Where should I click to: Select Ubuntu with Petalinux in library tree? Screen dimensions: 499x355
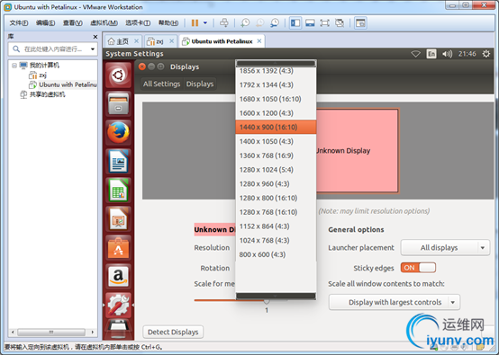(x=63, y=84)
